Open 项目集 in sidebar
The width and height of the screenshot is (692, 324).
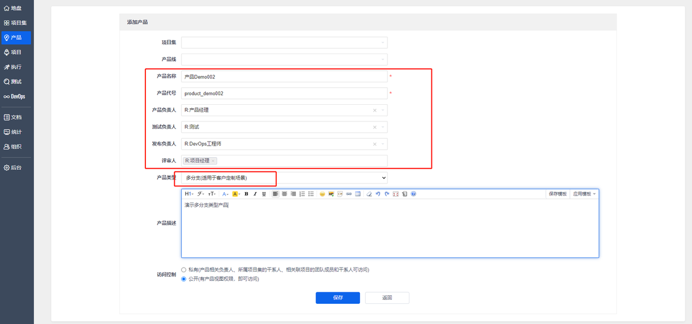(16, 23)
